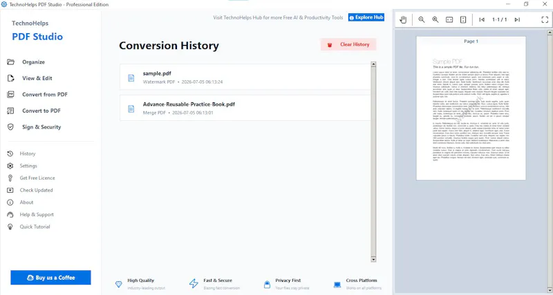553x295 pixels.
Task: Jump to last page of preview
Action: [517, 20]
